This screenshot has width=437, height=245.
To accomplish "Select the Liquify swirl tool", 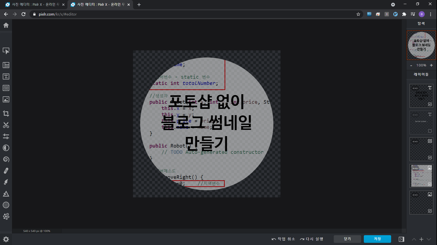I will pos(6,159).
